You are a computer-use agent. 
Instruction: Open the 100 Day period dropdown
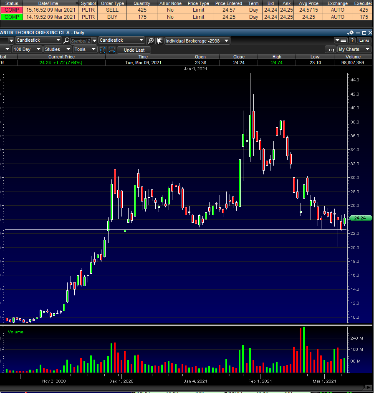pos(27,49)
